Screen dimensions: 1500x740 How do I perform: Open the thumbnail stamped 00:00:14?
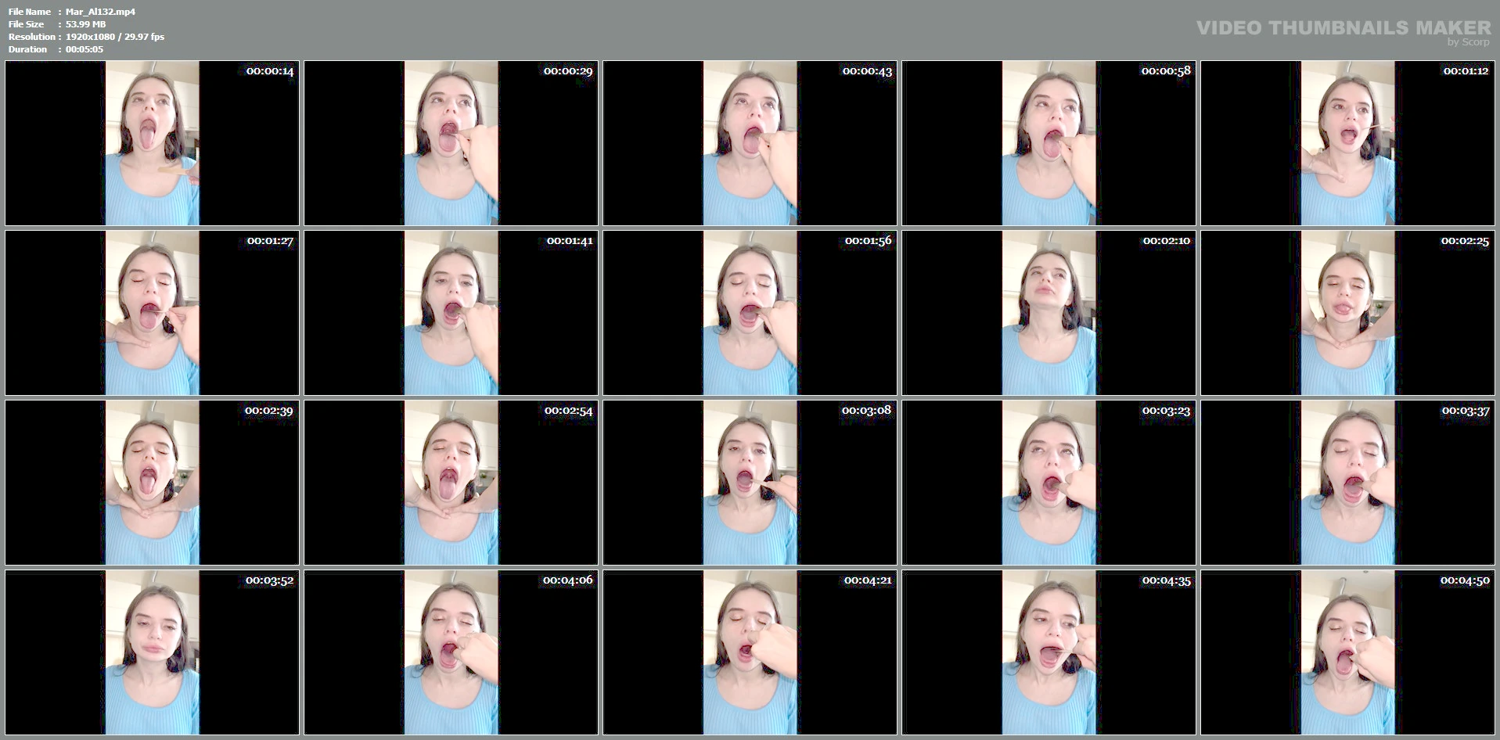[x=153, y=143]
